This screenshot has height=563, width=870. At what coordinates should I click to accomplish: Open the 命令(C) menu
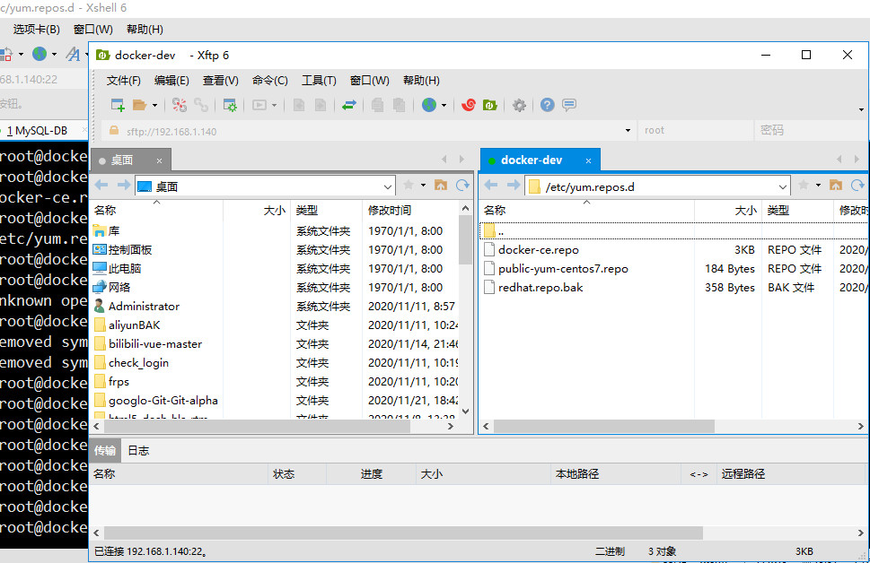[x=269, y=81]
